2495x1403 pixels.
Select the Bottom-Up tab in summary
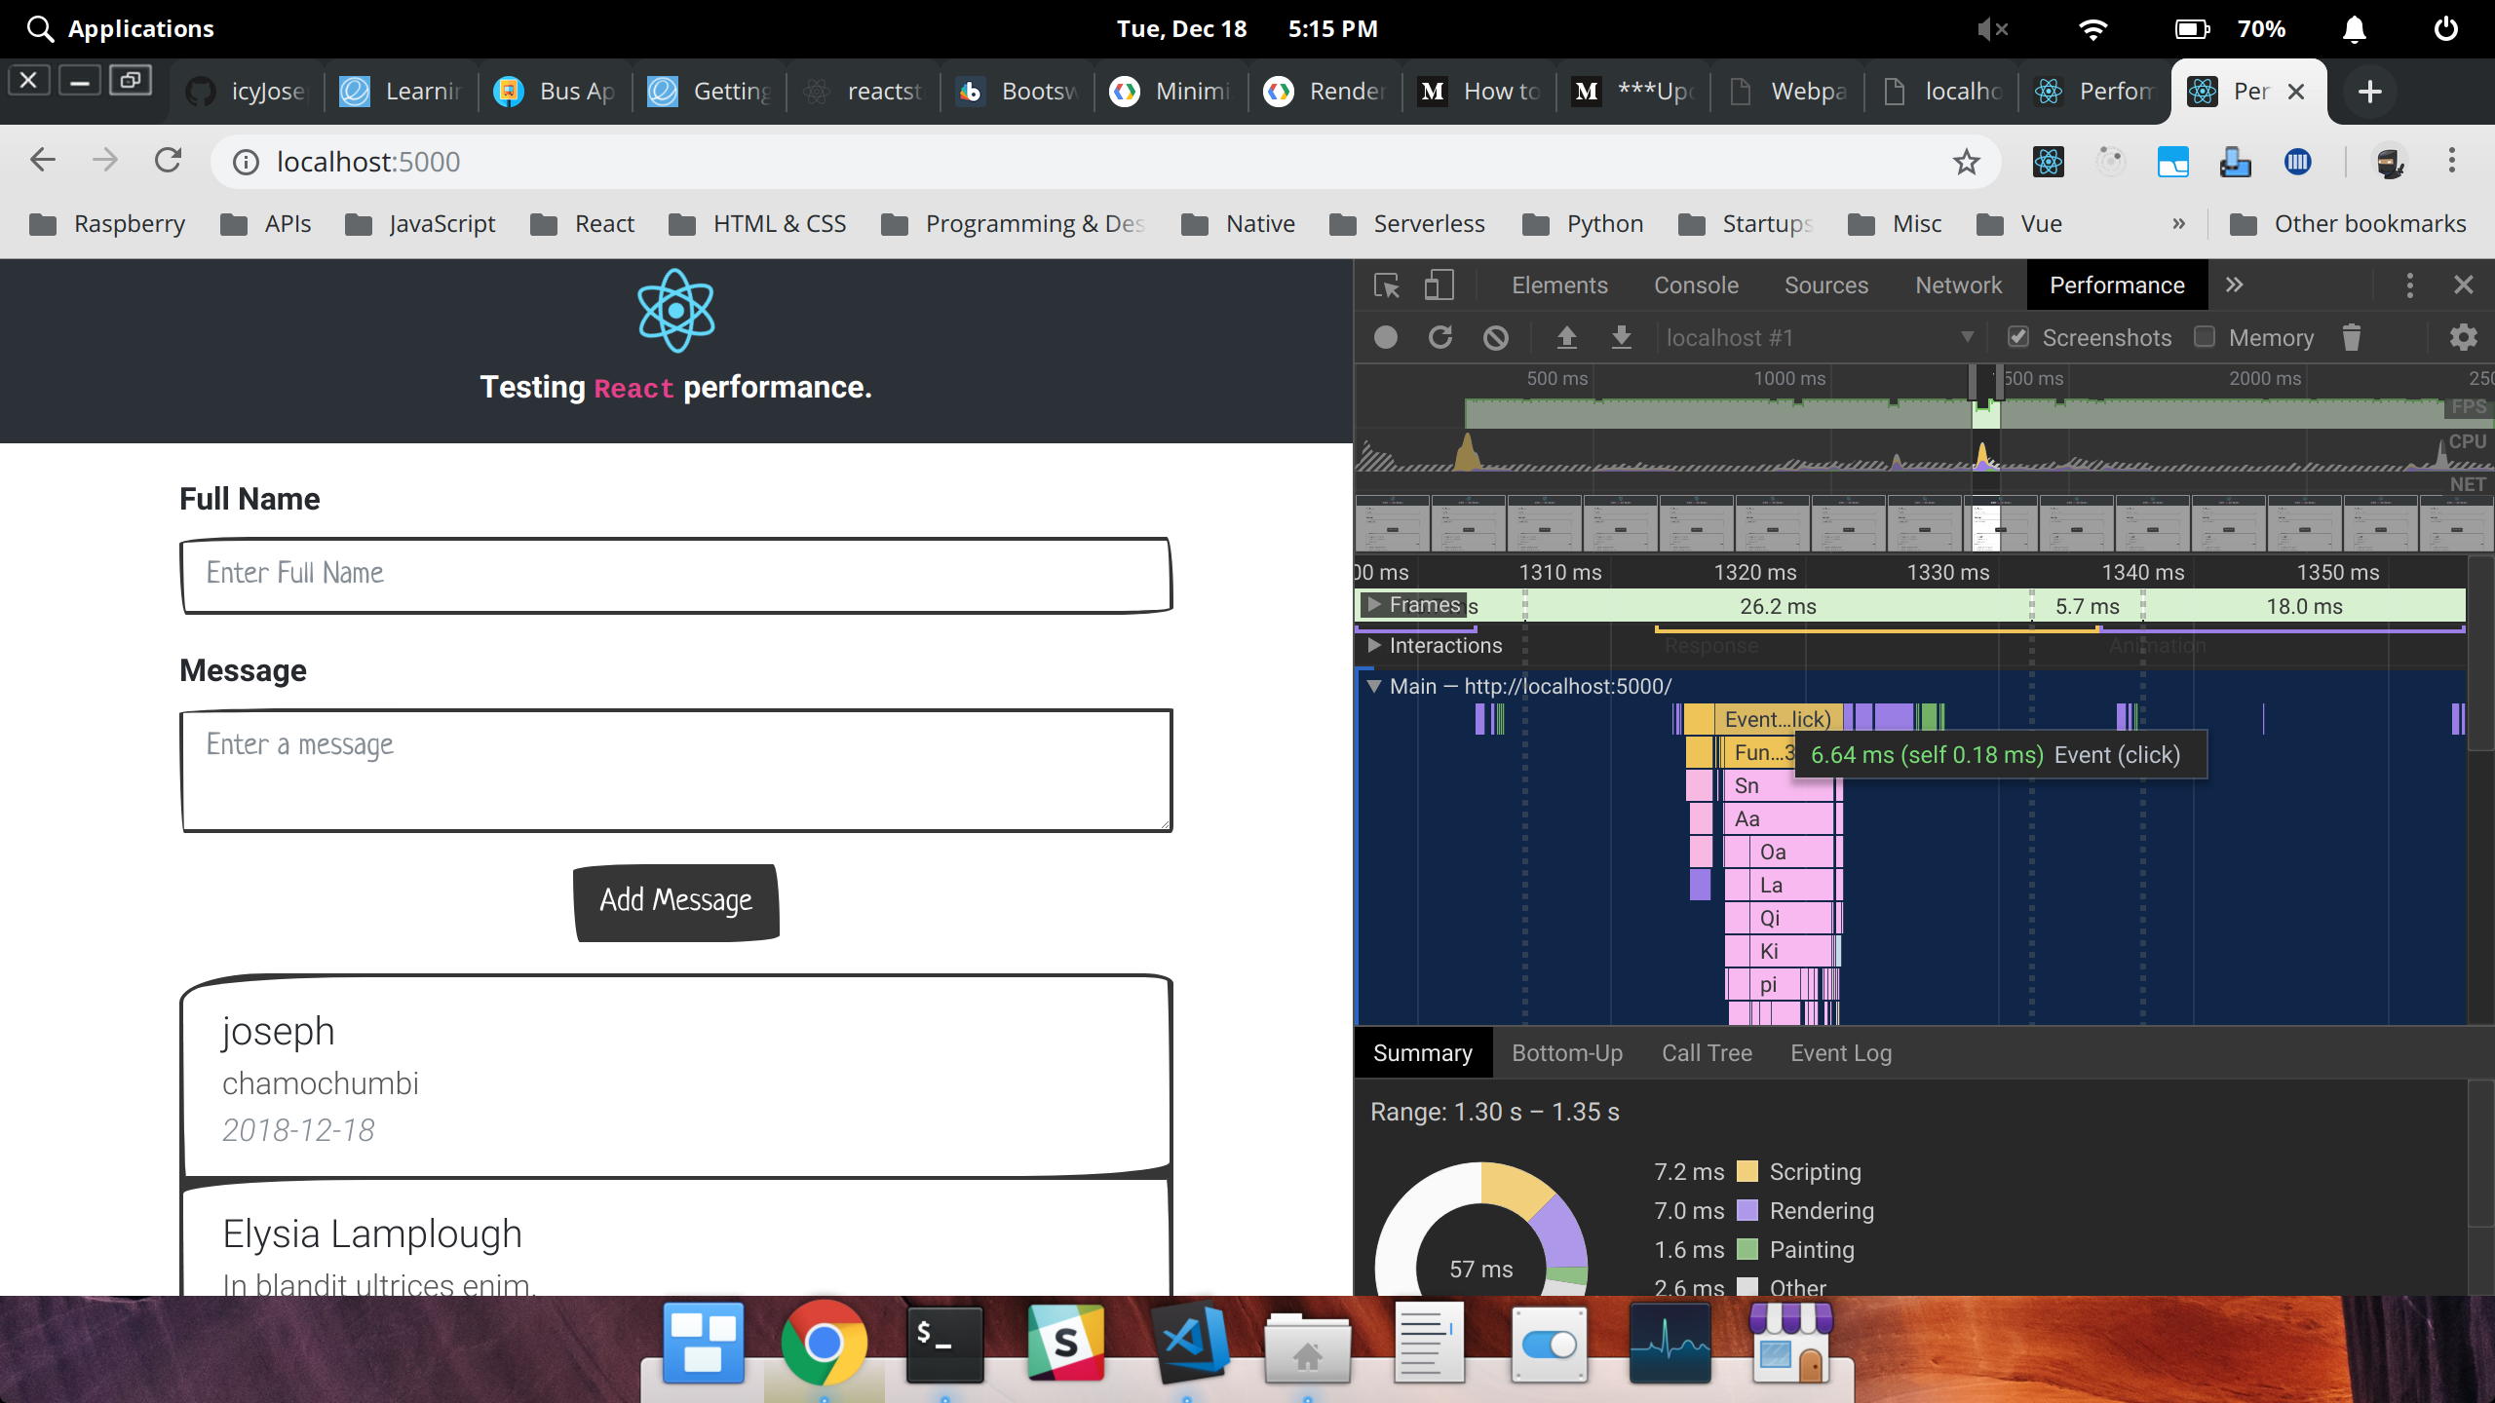tap(1564, 1052)
